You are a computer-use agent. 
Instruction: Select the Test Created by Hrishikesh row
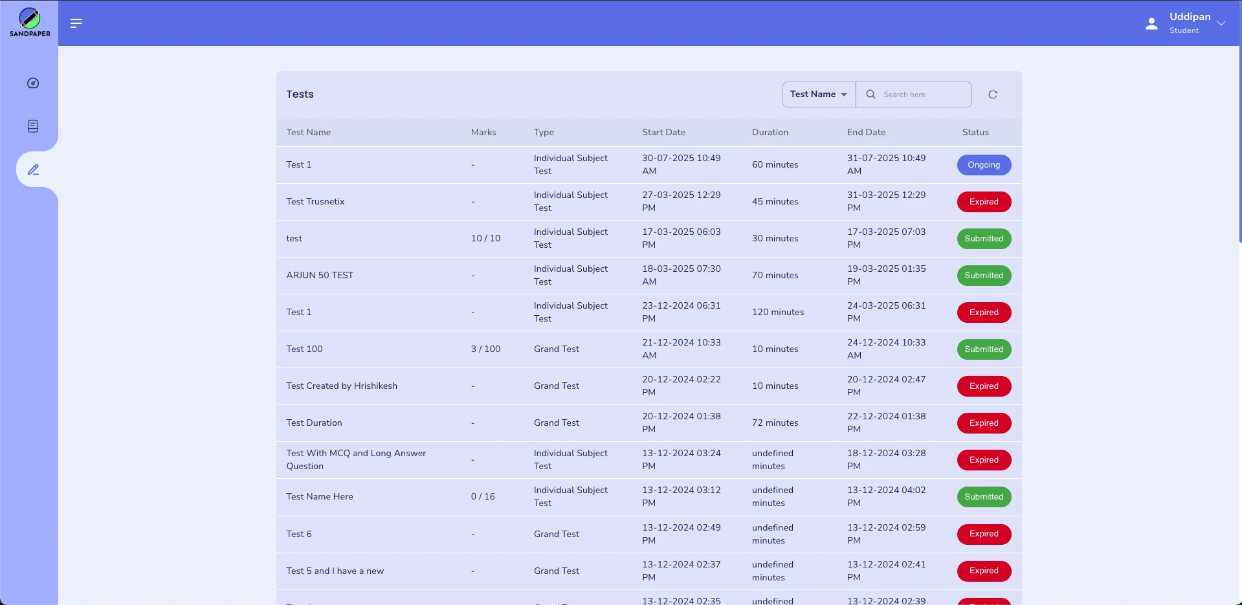pyautogui.click(x=342, y=386)
